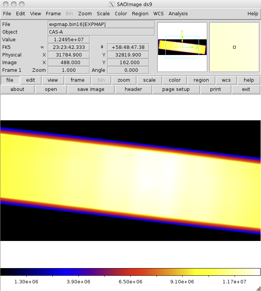Click the 'save image' button
This screenshot has width=261, height=291.
(x=91, y=89)
